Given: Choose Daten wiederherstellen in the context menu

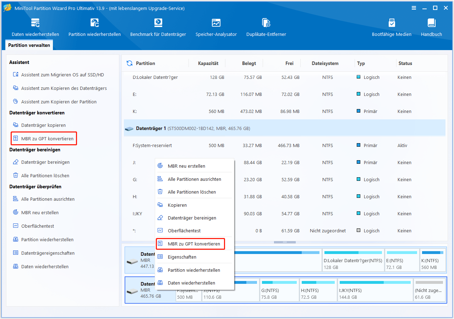Looking at the screenshot, I should pos(195,283).
